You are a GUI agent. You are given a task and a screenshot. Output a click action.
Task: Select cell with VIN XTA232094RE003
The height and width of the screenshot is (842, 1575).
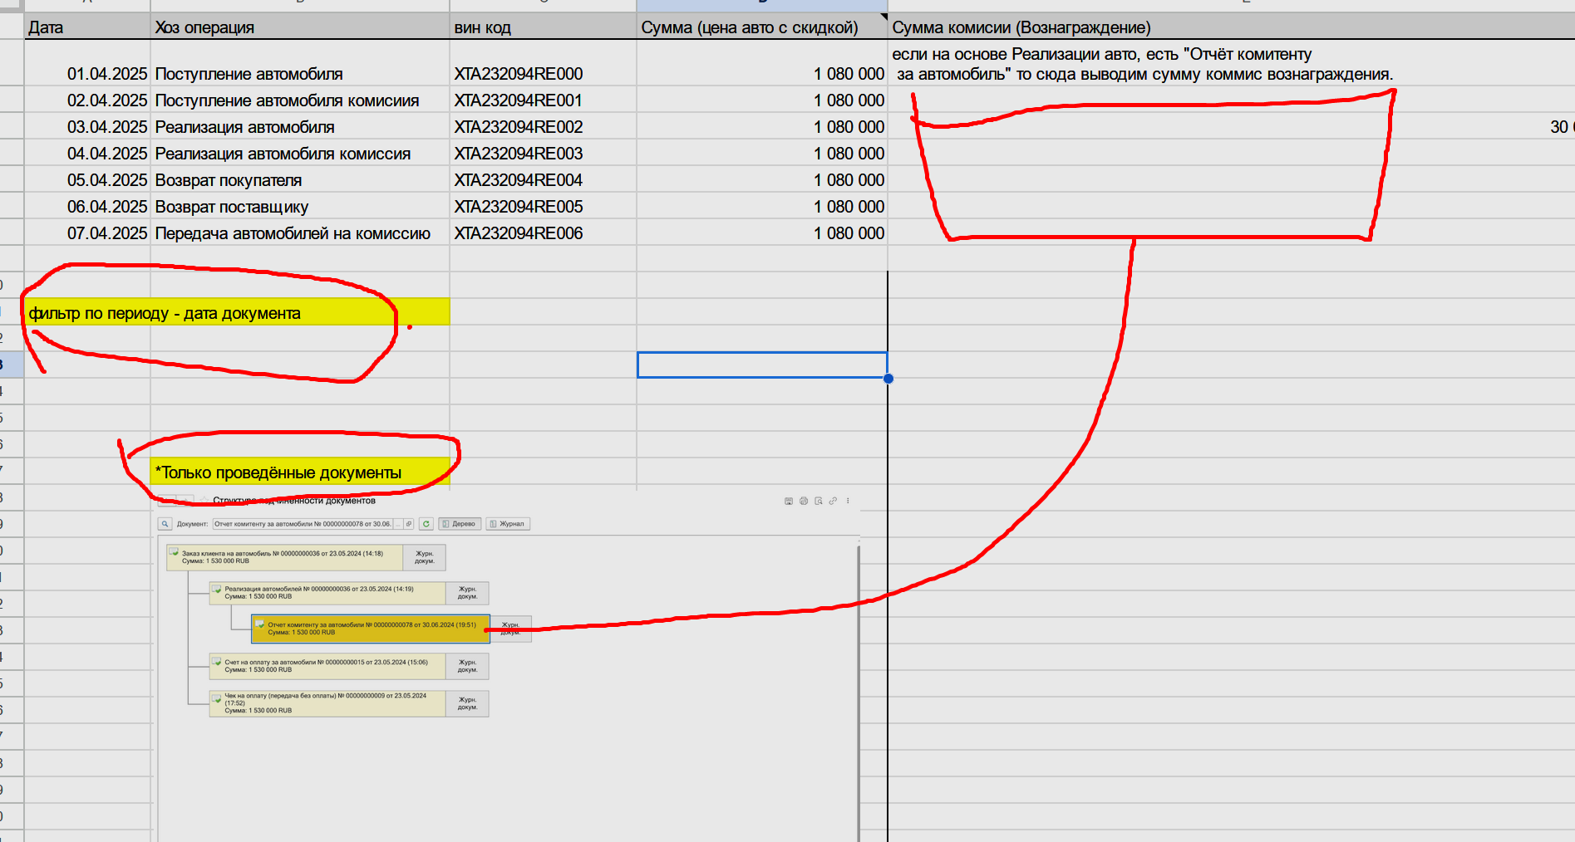[x=518, y=154]
